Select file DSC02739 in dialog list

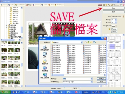point(87,72)
